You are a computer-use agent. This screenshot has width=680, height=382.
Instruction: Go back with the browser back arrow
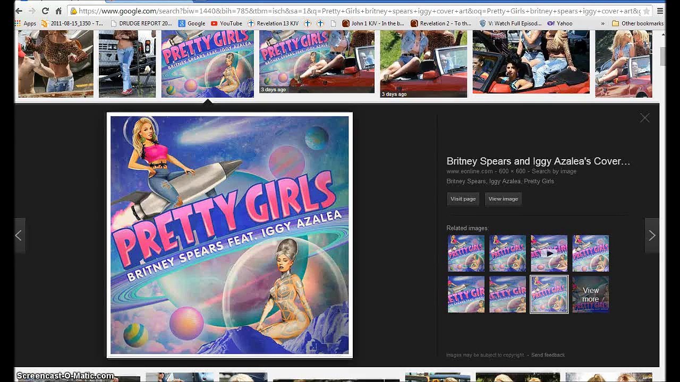pos(19,11)
